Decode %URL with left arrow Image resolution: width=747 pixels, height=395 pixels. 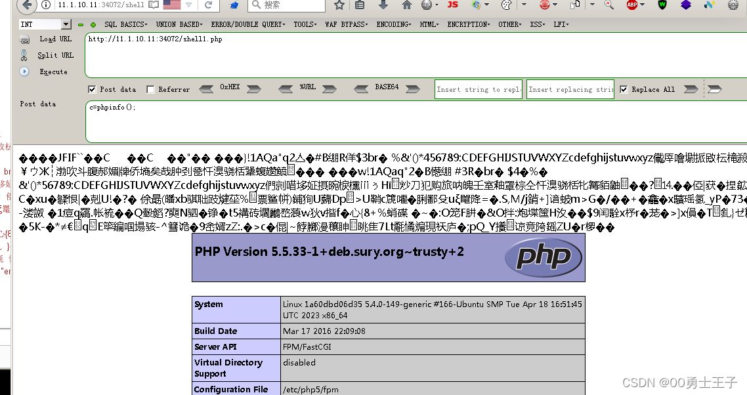(x=286, y=89)
